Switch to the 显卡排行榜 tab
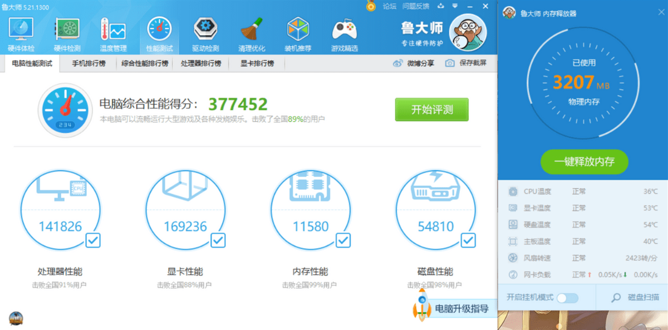668x330 pixels. 257,63
